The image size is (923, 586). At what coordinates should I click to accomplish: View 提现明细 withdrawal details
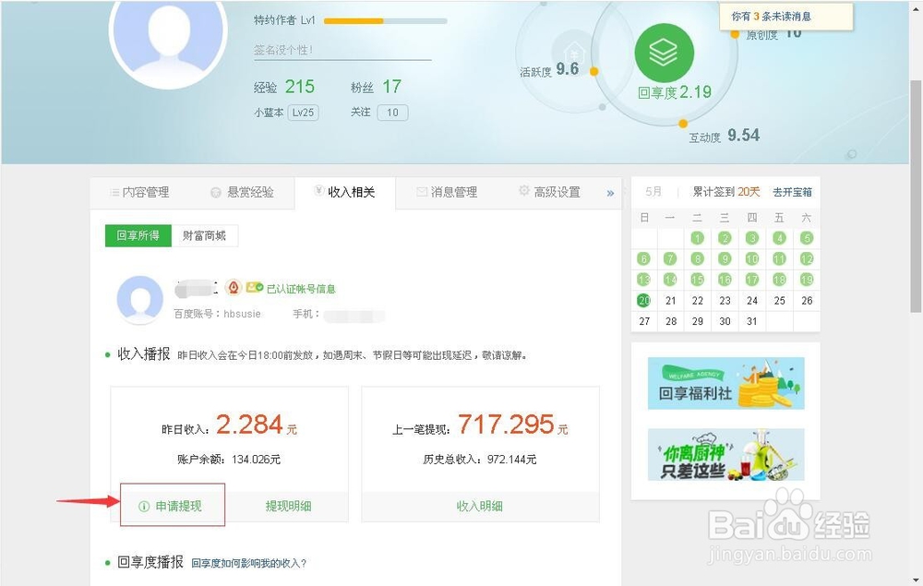pos(286,505)
